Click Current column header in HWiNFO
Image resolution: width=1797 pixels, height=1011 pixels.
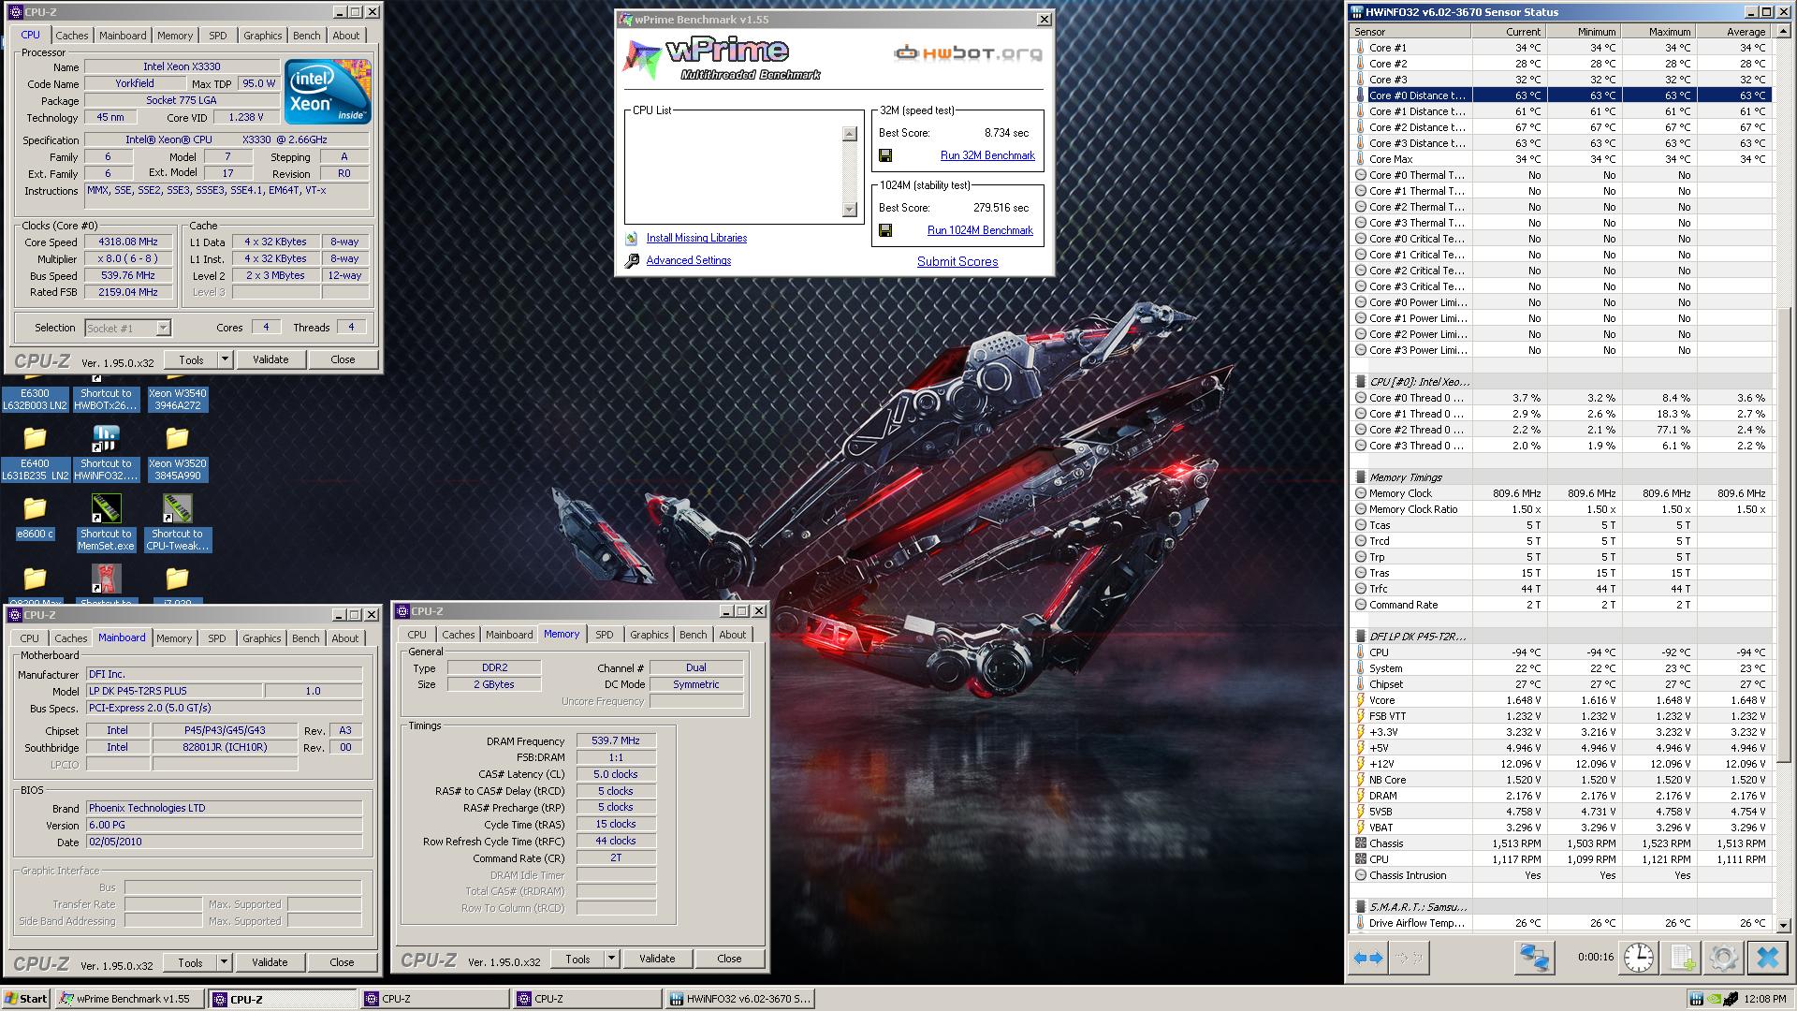[1508, 31]
